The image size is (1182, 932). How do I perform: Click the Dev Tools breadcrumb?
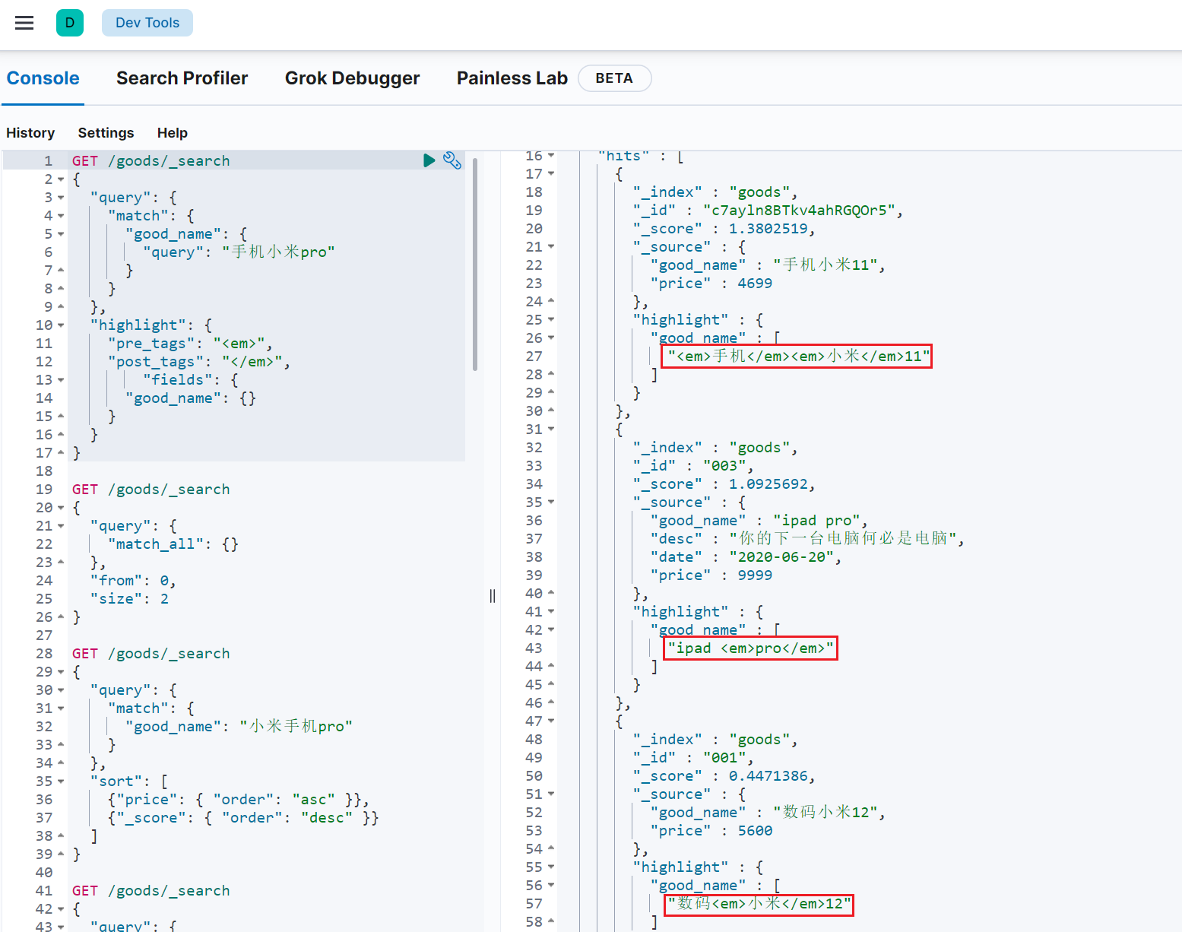(x=147, y=23)
